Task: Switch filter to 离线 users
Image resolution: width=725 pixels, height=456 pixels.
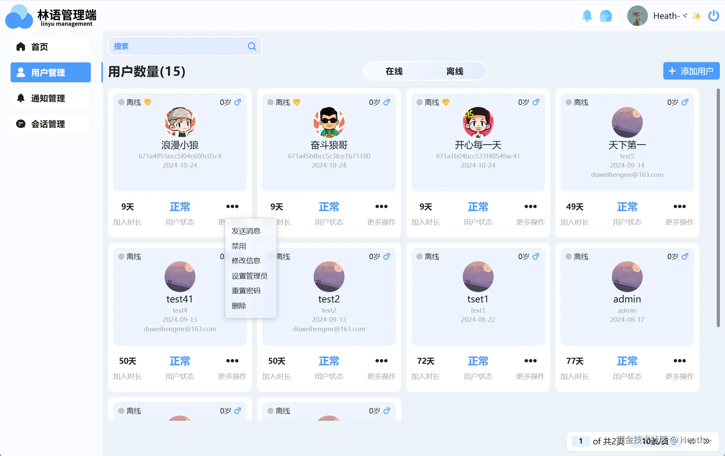Action: [455, 71]
